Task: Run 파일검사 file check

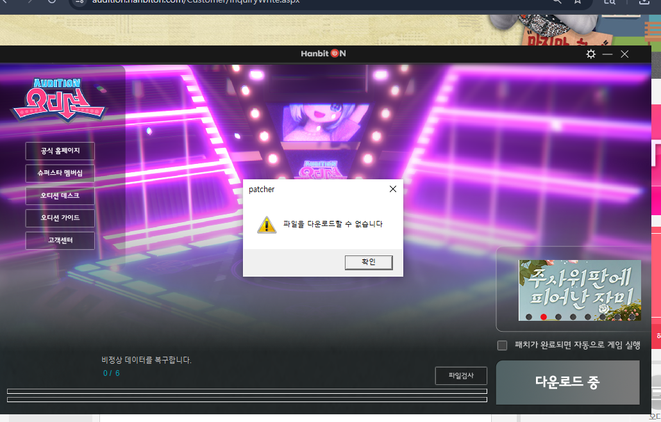Action: pos(460,375)
